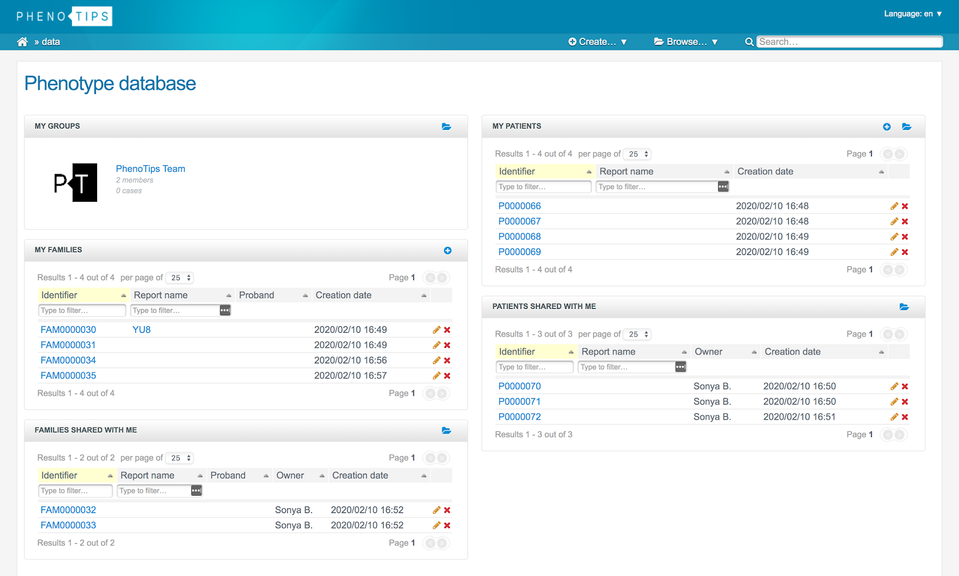Open shared family FAM0000033 link
Screen dimensions: 959x576
click(68, 526)
